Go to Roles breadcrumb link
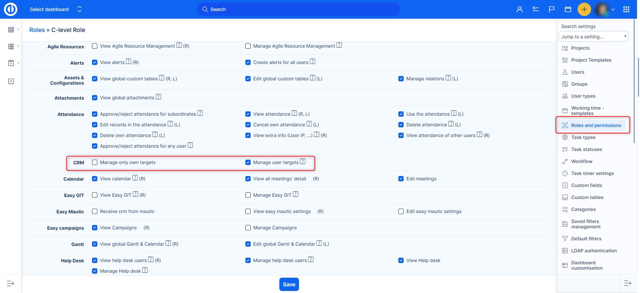The image size is (640, 293). click(x=37, y=30)
